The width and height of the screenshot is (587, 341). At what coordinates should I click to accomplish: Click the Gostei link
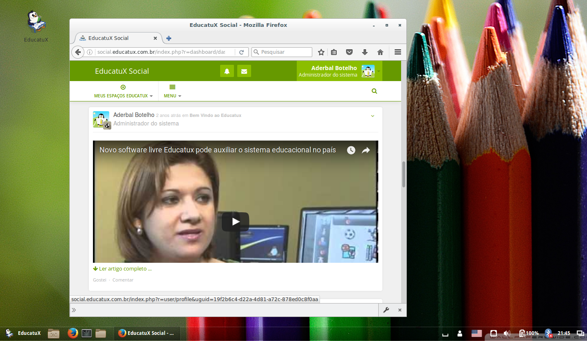(x=99, y=280)
